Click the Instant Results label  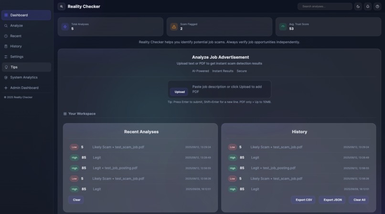click(223, 71)
